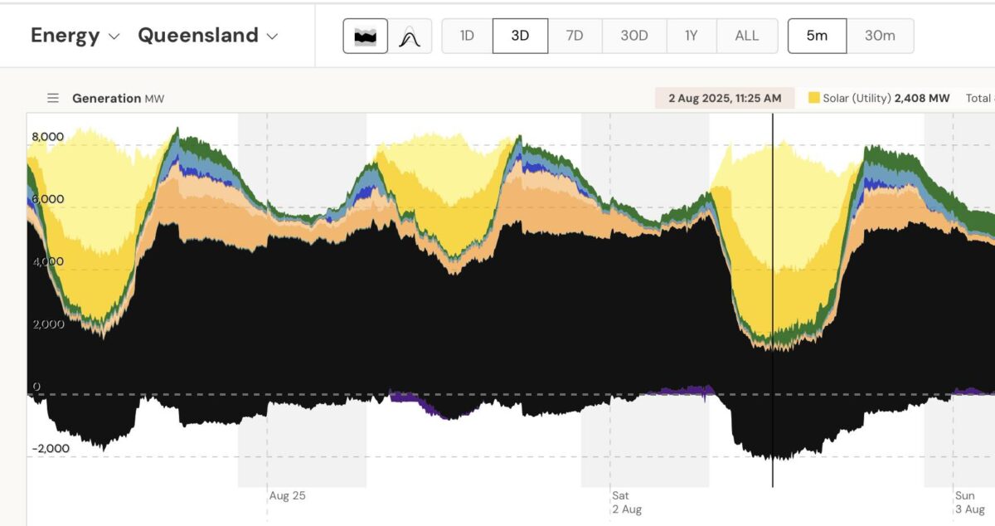The image size is (995, 526).
Task: Click the Sat 2 Aug axis label
Action: click(x=626, y=502)
